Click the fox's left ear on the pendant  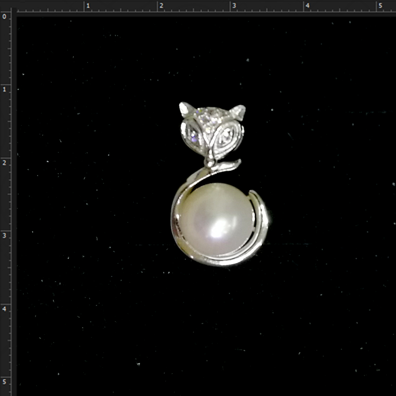[x=186, y=109]
